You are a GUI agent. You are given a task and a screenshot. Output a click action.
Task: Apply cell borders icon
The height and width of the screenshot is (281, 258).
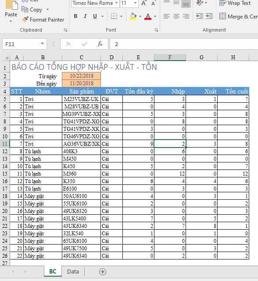tap(114, 16)
